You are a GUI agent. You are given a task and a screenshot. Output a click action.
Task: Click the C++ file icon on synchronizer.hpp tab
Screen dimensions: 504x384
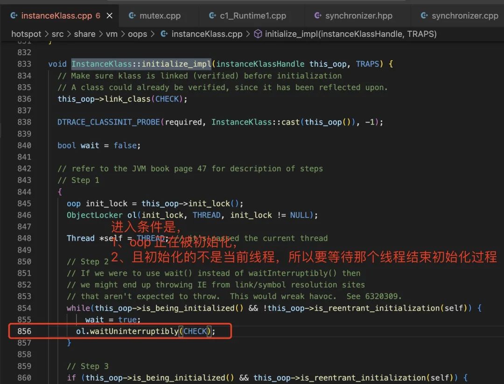pyautogui.click(x=318, y=15)
